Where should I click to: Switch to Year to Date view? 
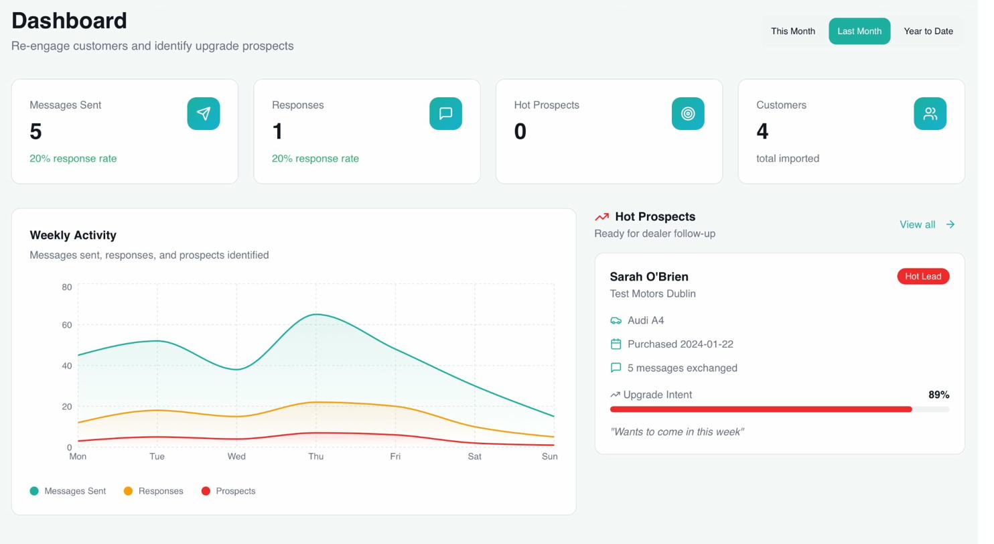(x=929, y=31)
